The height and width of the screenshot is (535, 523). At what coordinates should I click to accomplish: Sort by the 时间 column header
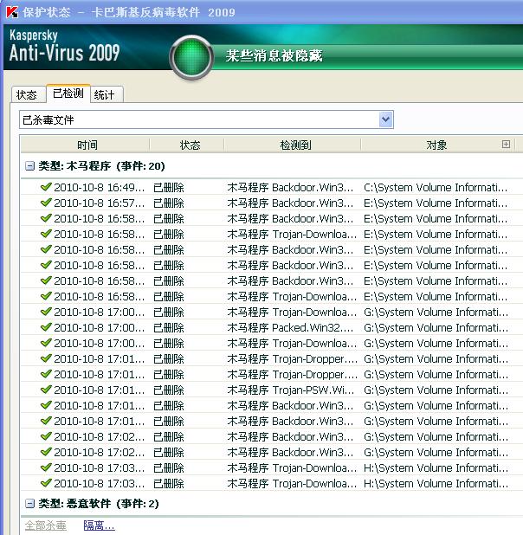click(x=87, y=145)
